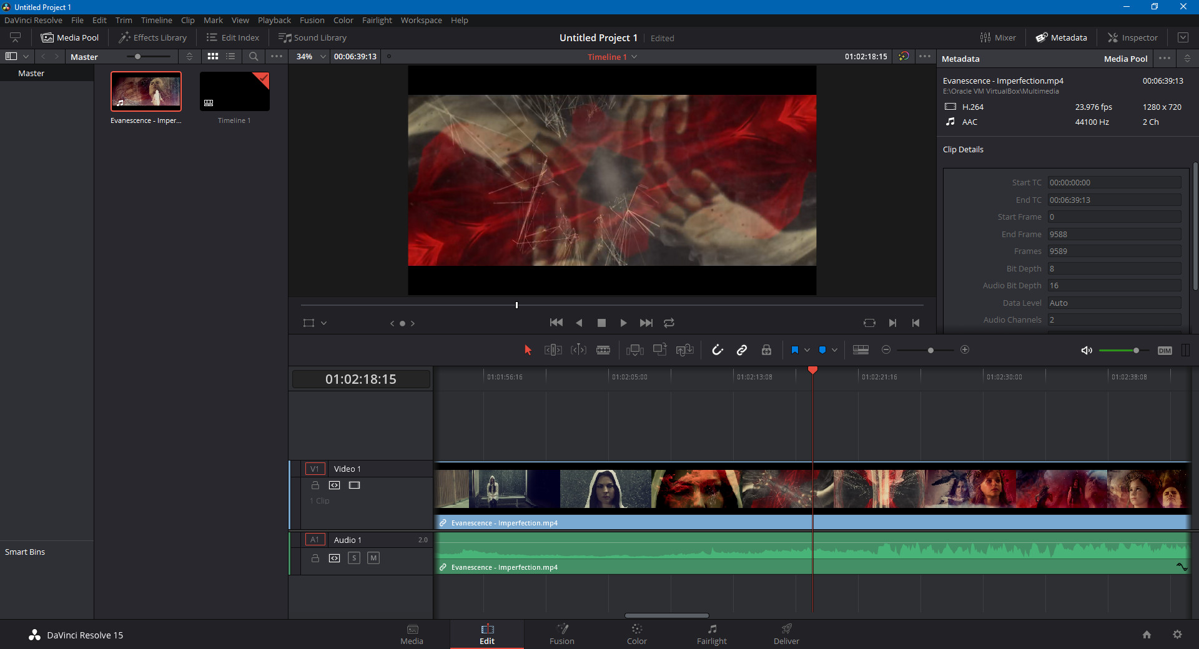
Task: Switch media pool to list view
Action: coord(230,56)
